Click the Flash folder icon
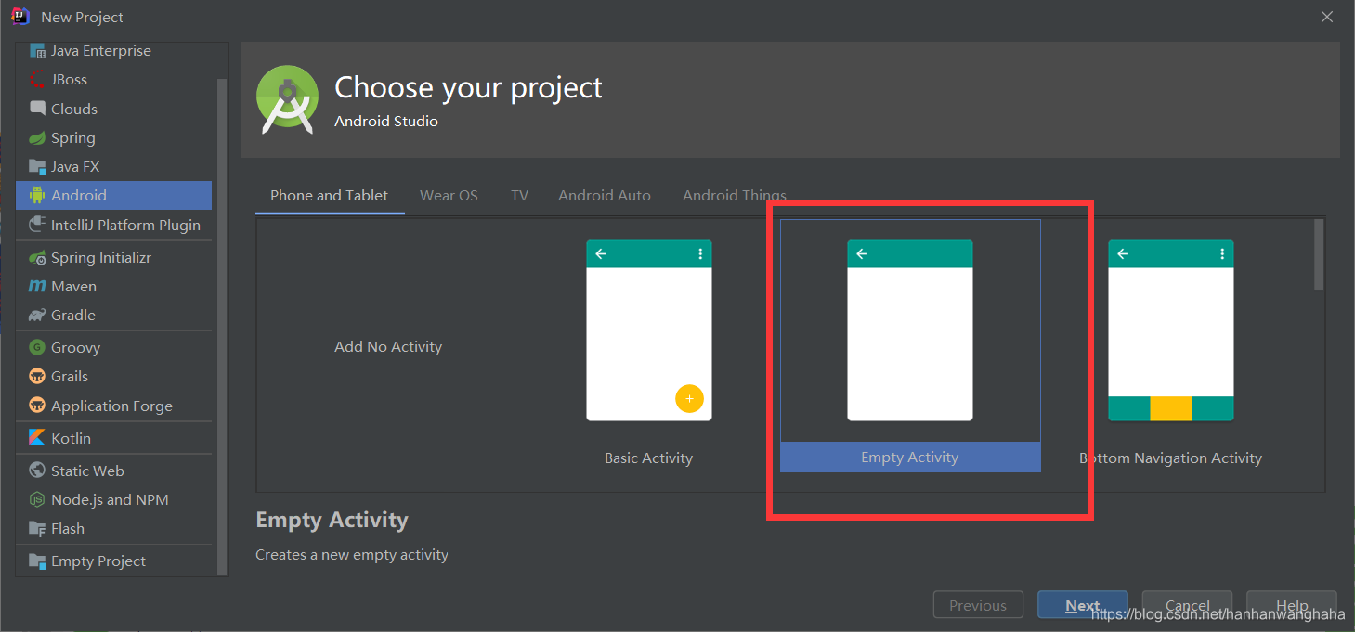This screenshot has height=632, width=1355. 37,529
